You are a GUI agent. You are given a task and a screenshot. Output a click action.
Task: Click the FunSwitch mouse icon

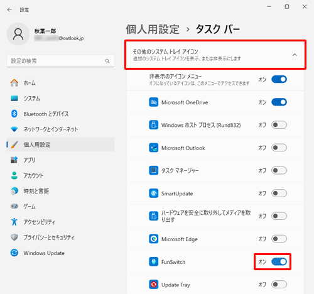point(153,262)
